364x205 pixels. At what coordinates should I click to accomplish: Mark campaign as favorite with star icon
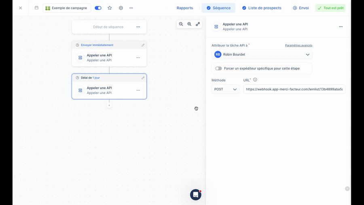point(110,8)
